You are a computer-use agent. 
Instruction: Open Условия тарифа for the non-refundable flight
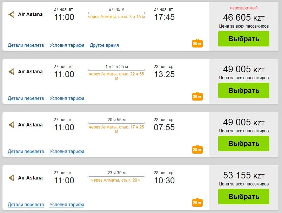coord(67,45)
